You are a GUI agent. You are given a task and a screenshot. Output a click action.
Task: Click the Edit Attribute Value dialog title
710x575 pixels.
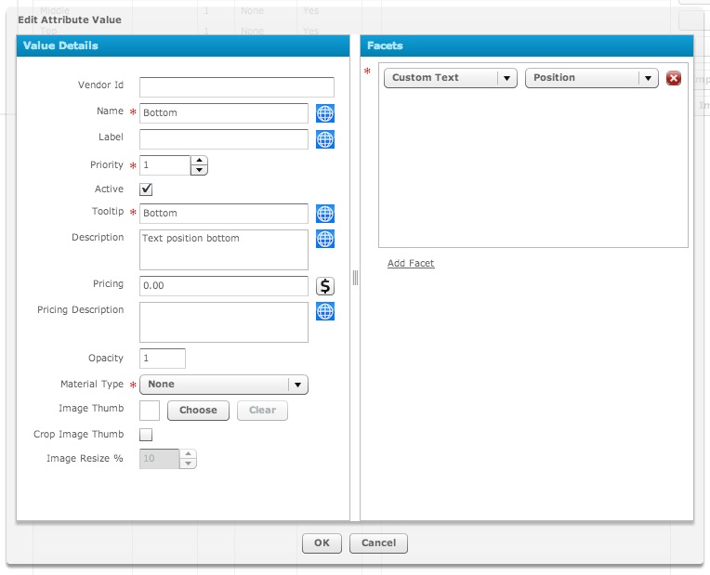click(70, 20)
